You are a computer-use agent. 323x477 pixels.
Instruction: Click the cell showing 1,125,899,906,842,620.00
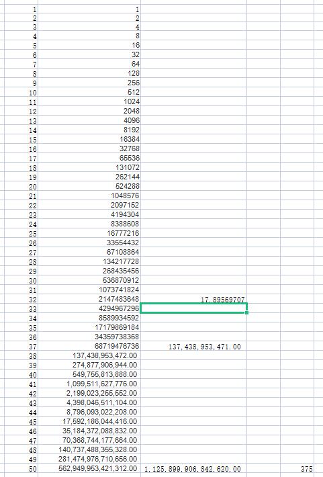(194, 468)
